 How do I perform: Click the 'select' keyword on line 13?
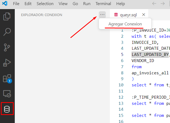(x=139, y=103)
